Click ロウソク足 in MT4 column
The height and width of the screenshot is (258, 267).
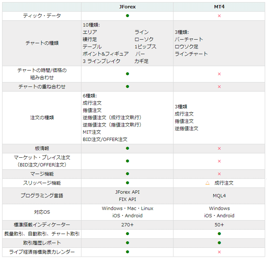pyautogui.click(x=187, y=47)
